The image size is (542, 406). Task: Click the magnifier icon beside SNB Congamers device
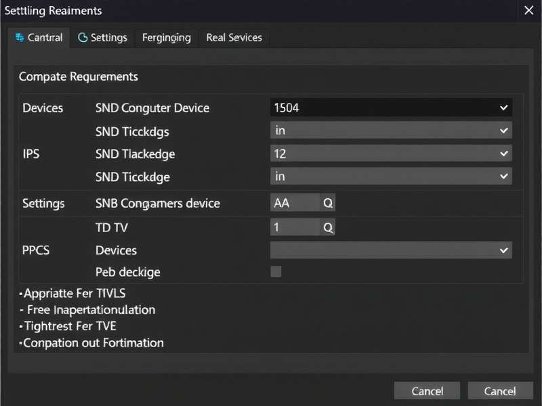[x=328, y=202]
